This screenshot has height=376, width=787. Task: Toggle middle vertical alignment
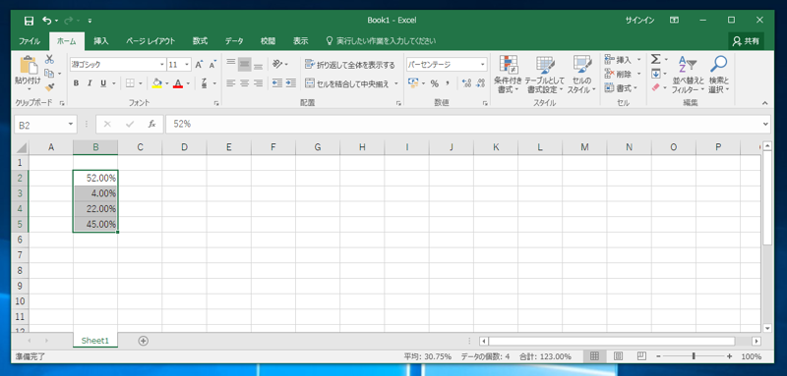[244, 64]
